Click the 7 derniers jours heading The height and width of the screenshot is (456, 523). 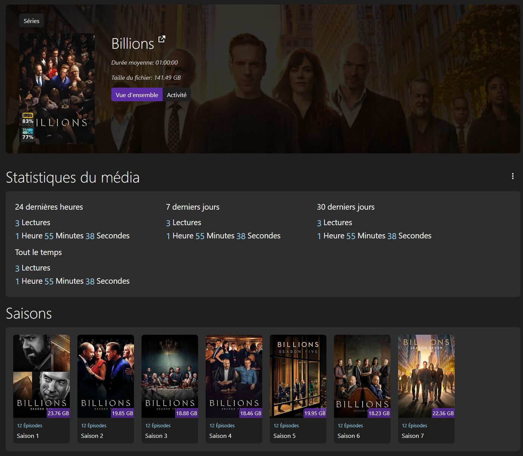[x=193, y=207]
